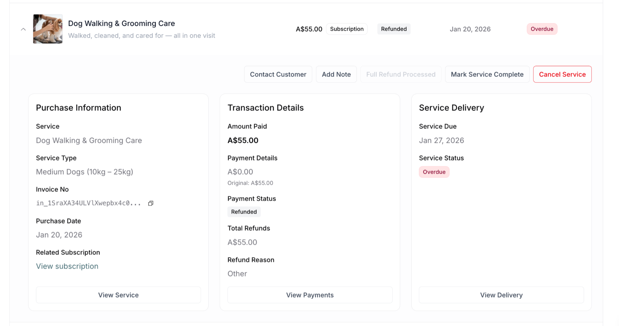Viewport: 619px width, 326px height.
Task: Click the Subscription badge in header row
Action: [347, 29]
